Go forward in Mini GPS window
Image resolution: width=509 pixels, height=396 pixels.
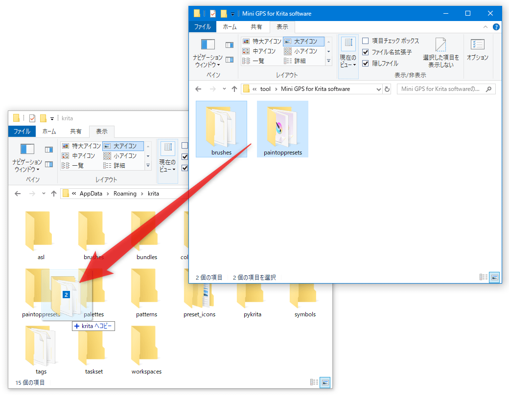pos(212,89)
